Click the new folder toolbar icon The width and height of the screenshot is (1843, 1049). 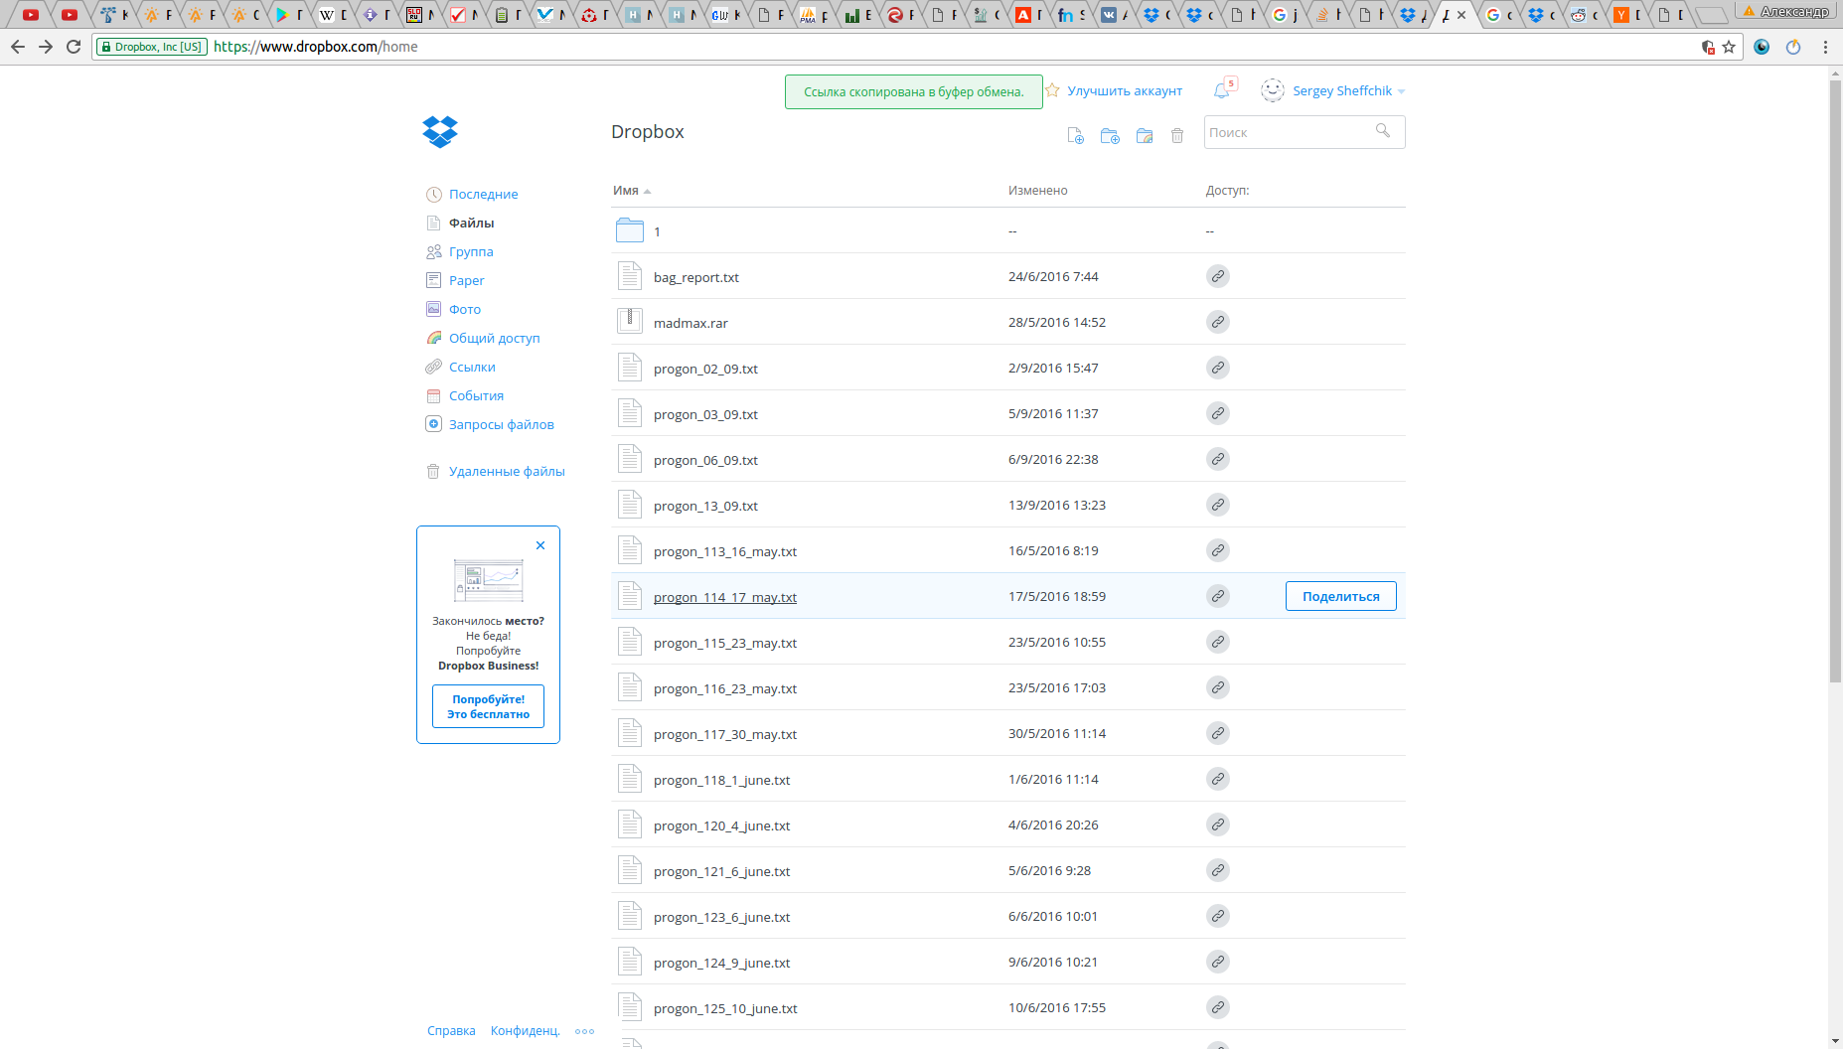[x=1110, y=136]
